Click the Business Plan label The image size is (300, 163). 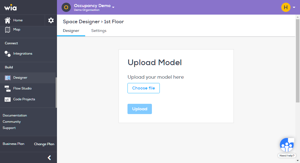[x=13, y=144]
